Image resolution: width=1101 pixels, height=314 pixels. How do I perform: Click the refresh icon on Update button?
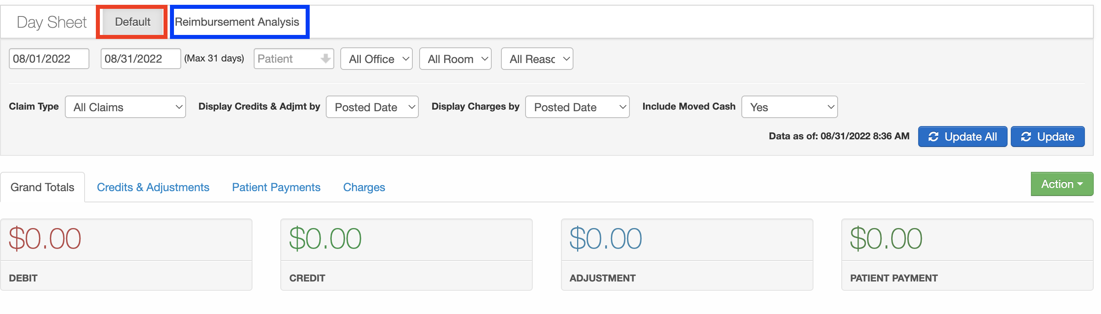coord(1026,137)
